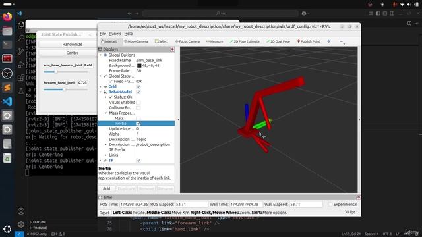This screenshot has width=422, height=237.
Task: Expand the Description Topic node
Action: point(105,145)
